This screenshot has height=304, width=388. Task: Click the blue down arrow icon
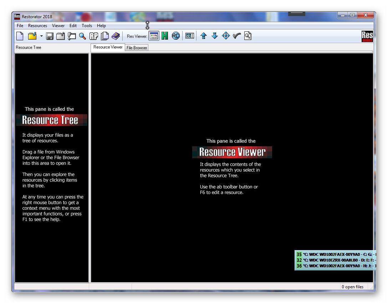click(x=215, y=36)
